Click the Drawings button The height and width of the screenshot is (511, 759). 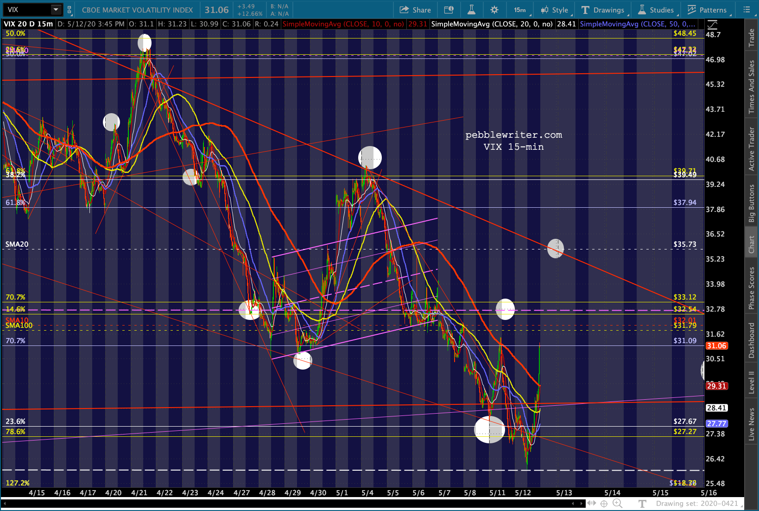point(603,10)
